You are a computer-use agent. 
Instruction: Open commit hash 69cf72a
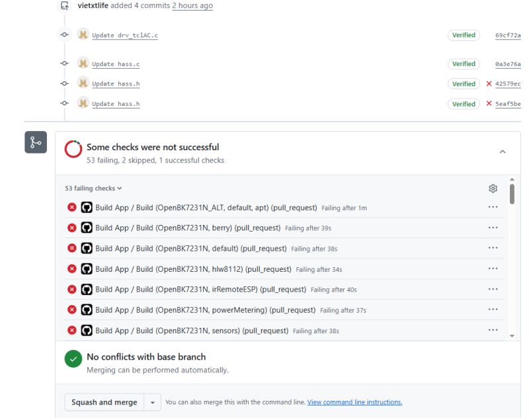509,34
